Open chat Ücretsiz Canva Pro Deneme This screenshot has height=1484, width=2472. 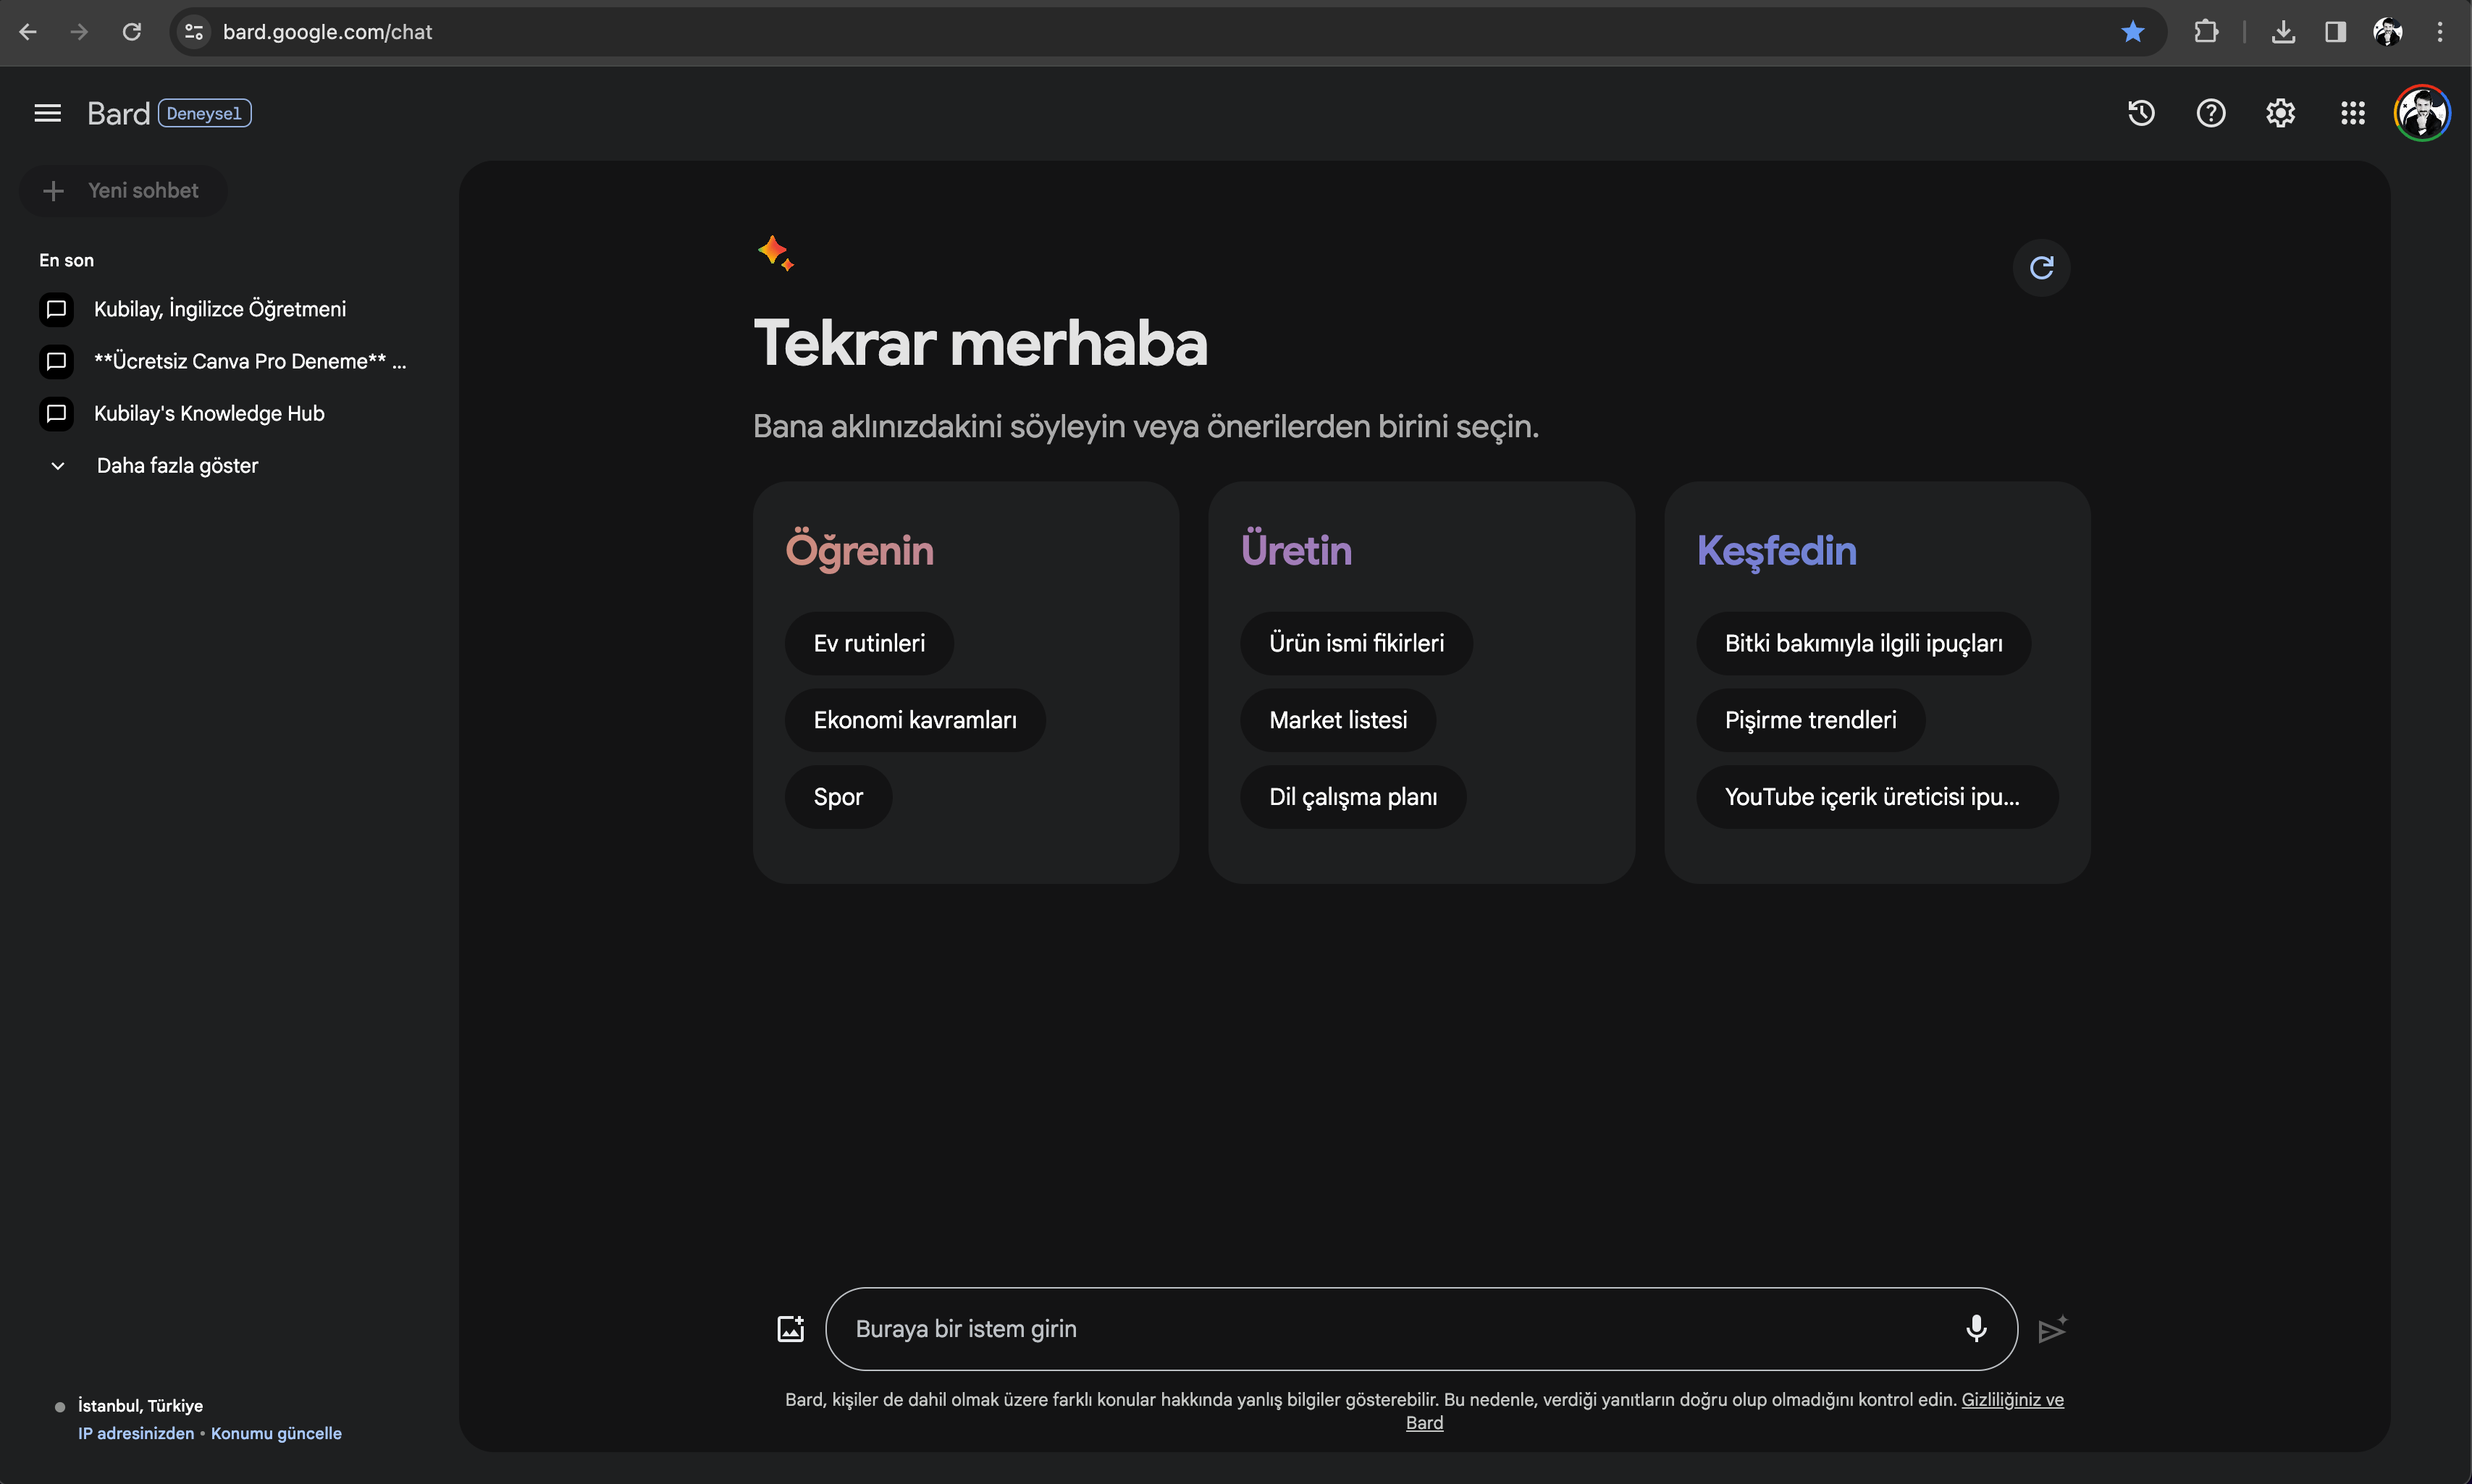(223, 361)
